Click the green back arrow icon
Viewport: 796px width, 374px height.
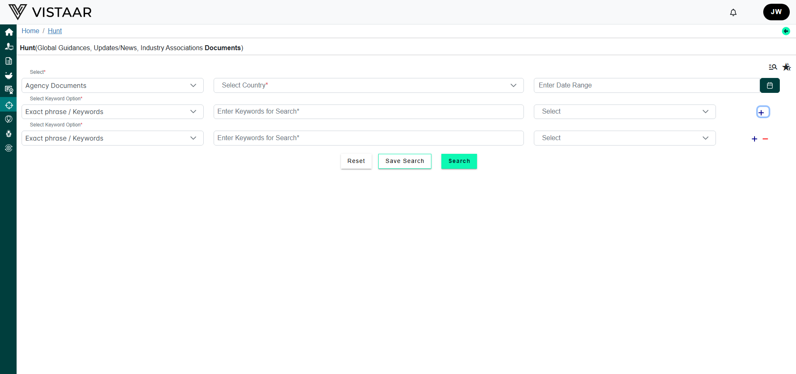[x=786, y=31]
